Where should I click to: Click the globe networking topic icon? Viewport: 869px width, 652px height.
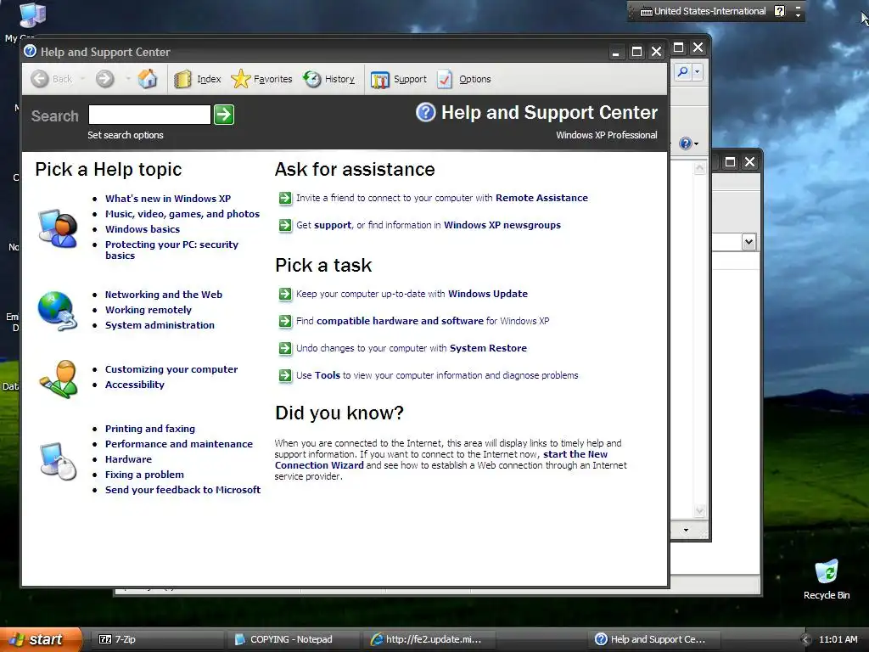click(57, 311)
